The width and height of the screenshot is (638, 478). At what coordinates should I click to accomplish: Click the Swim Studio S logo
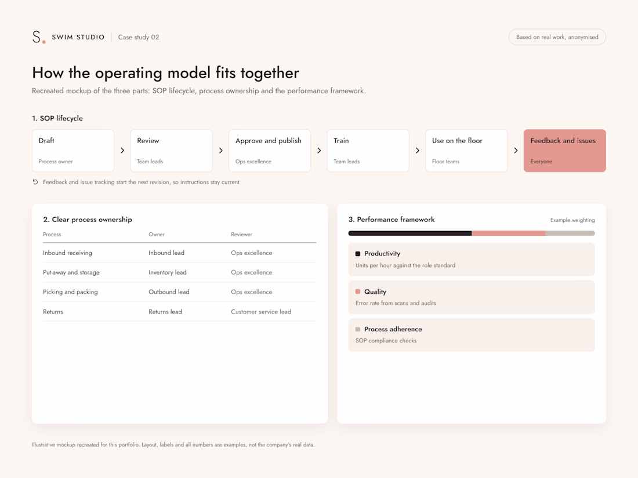[x=39, y=37]
